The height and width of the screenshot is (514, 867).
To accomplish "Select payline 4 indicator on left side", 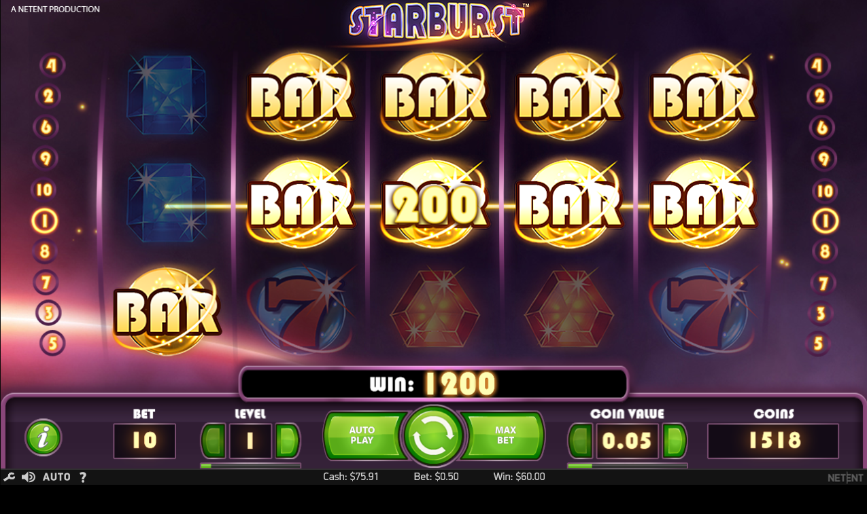I will pyautogui.click(x=52, y=66).
